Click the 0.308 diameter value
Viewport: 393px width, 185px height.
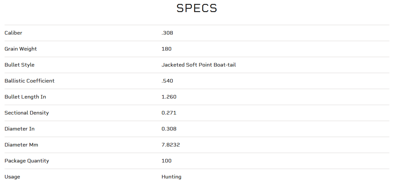pos(169,129)
